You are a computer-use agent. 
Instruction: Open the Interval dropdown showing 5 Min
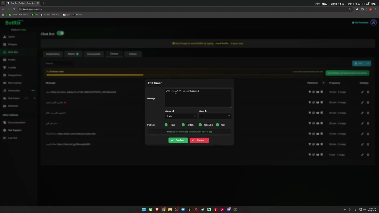[181, 116]
